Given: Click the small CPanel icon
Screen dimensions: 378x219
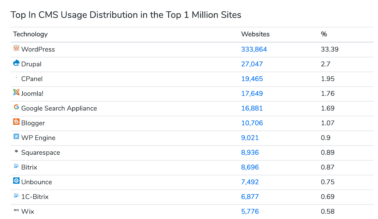Looking at the screenshot, I should click(16, 78).
